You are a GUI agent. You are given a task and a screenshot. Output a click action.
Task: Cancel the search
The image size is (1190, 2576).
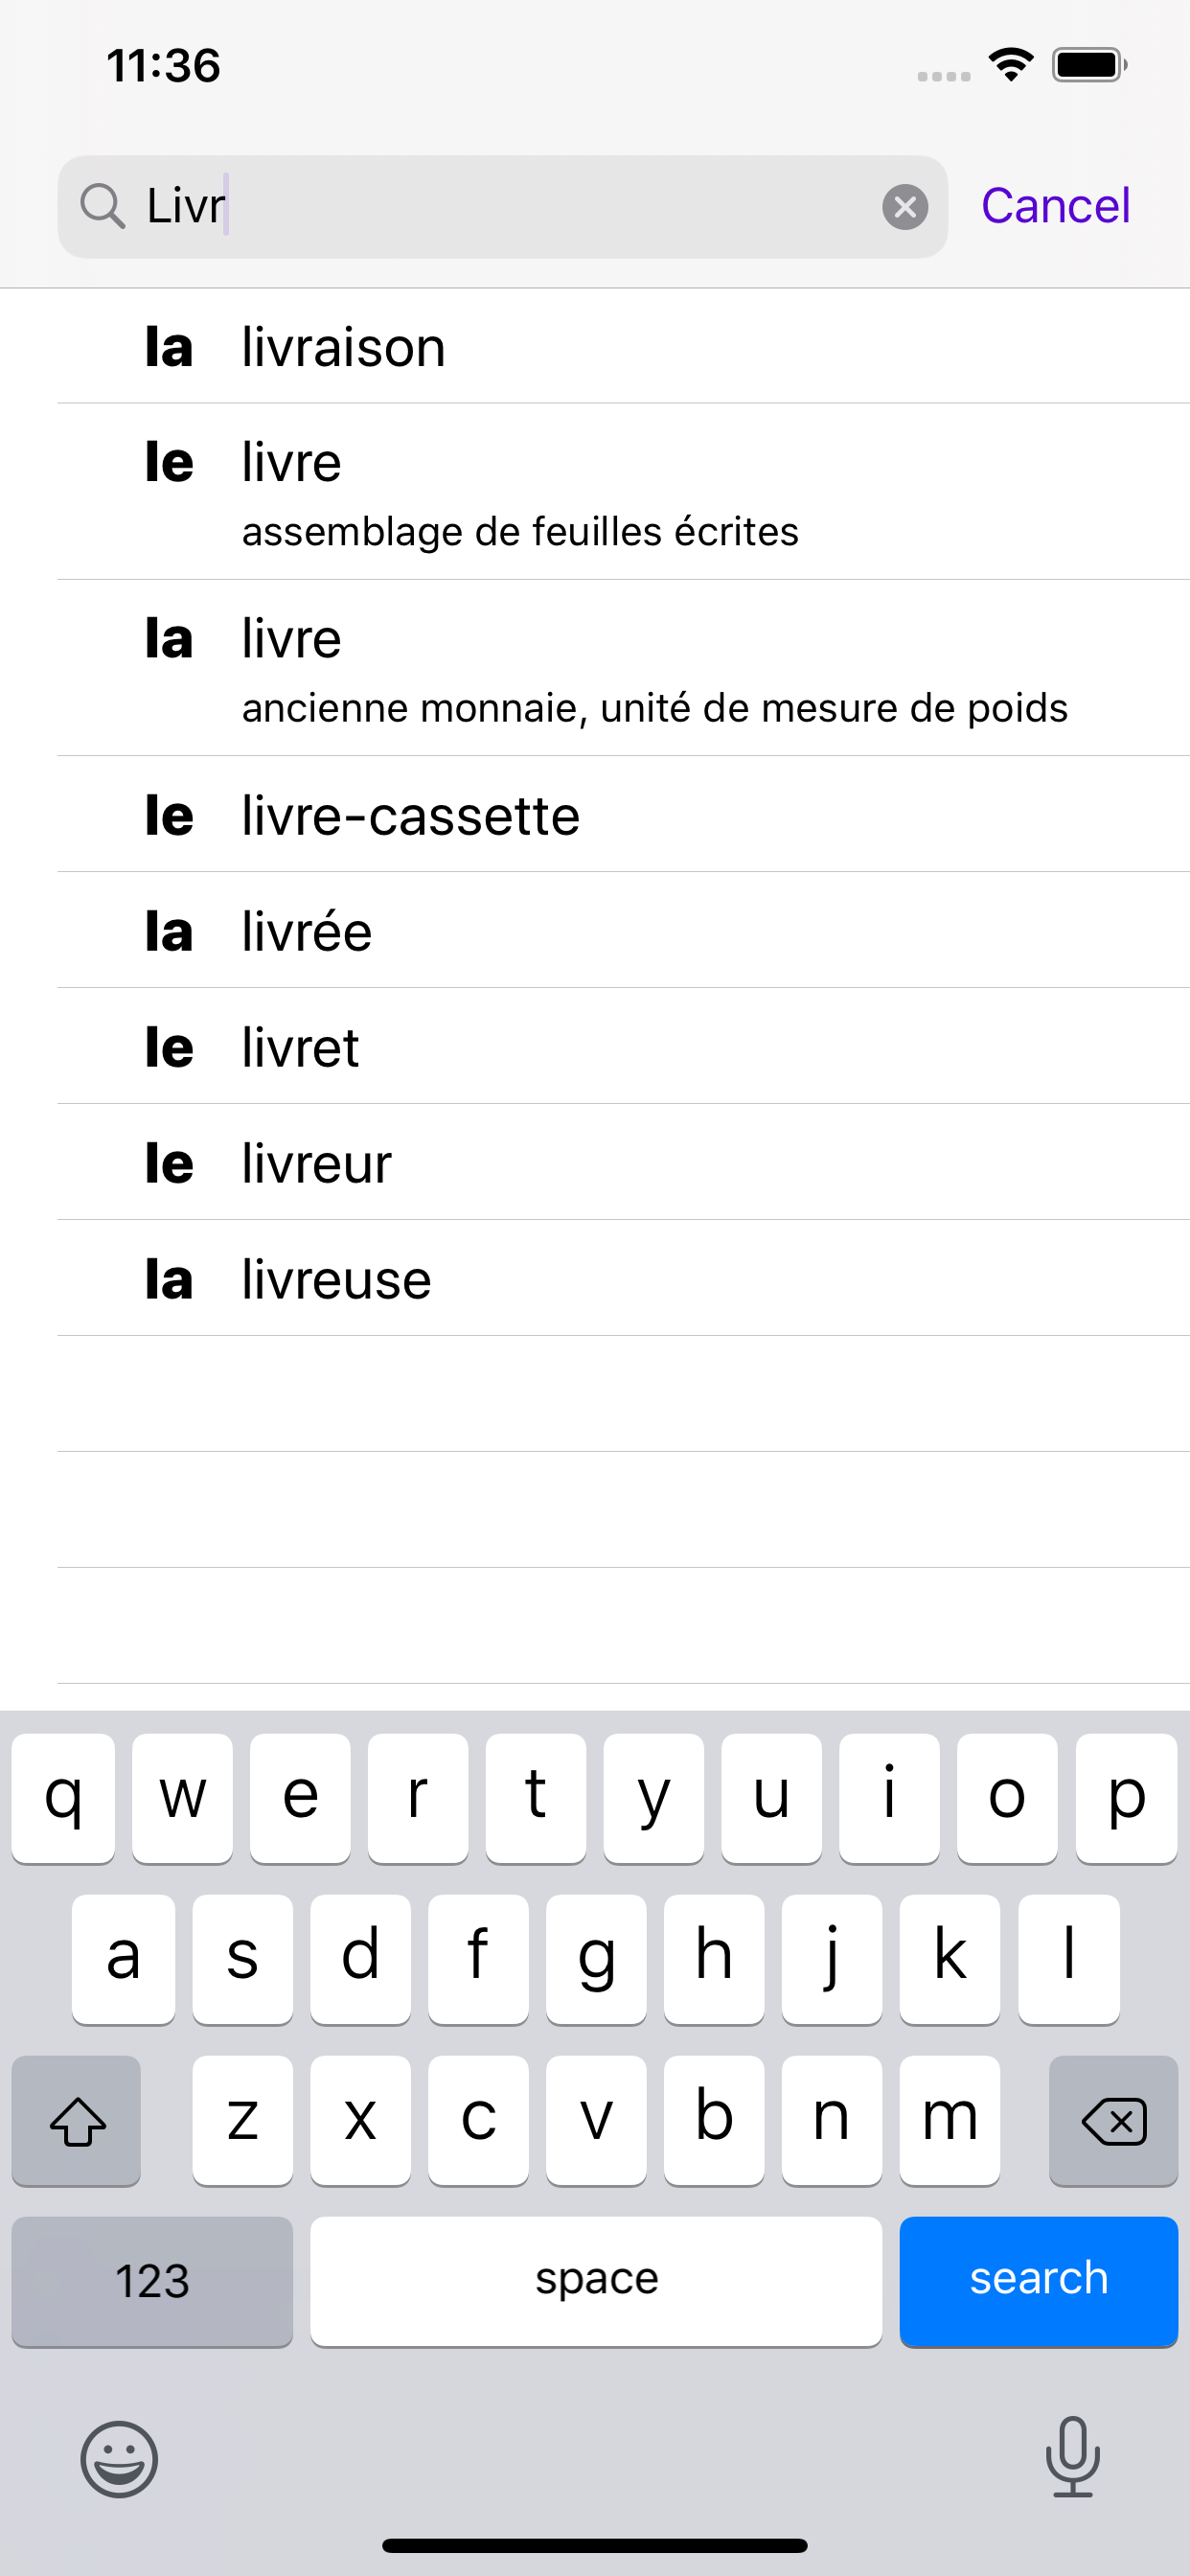coord(1055,206)
